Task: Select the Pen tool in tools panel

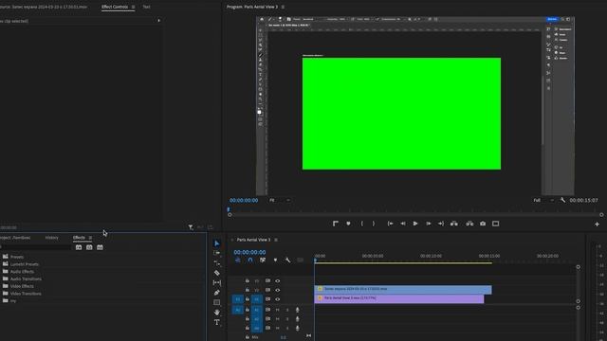Action: (217, 293)
